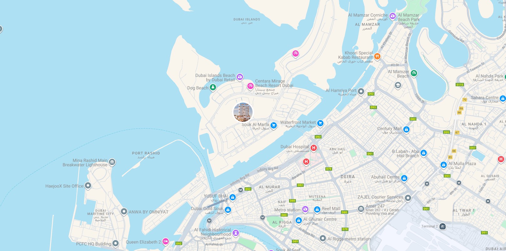Viewport: 506px width, 251px height.
Task: Select the Souk Al Marfa shopping cart pin
Action: 274,126
